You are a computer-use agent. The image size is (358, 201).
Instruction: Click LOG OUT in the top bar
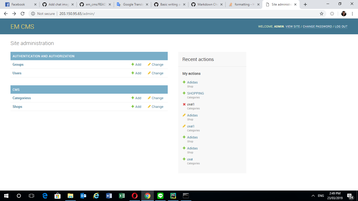(341, 26)
